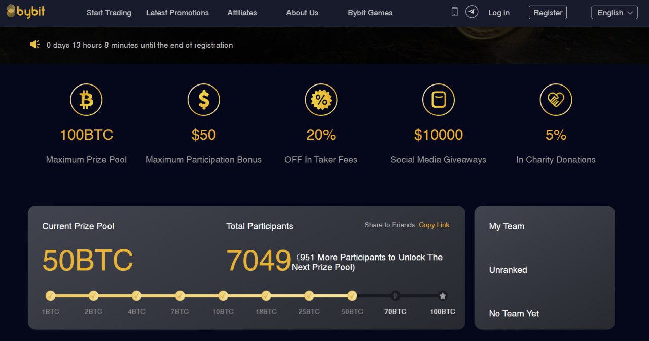The height and width of the screenshot is (341, 649).
Task: Open the About Us menu
Action: [x=302, y=13]
